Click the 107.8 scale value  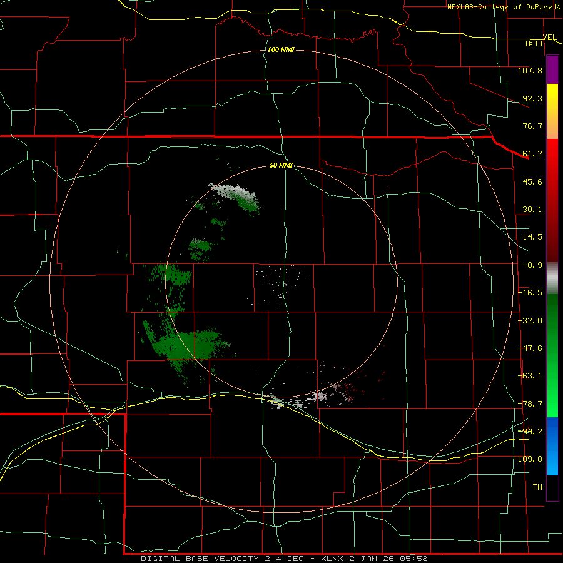[x=530, y=70]
